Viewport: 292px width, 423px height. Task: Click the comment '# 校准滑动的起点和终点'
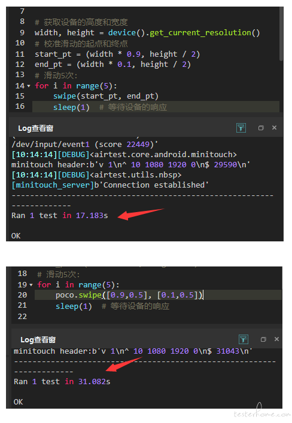[x=81, y=44]
